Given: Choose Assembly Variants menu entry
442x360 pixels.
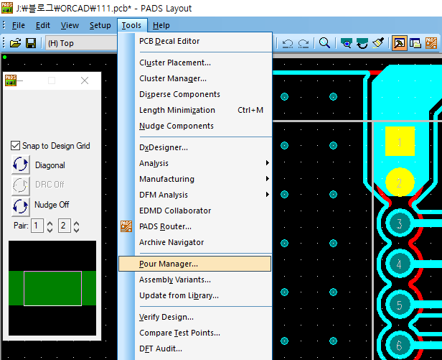Looking at the screenshot, I should pos(194,280).
